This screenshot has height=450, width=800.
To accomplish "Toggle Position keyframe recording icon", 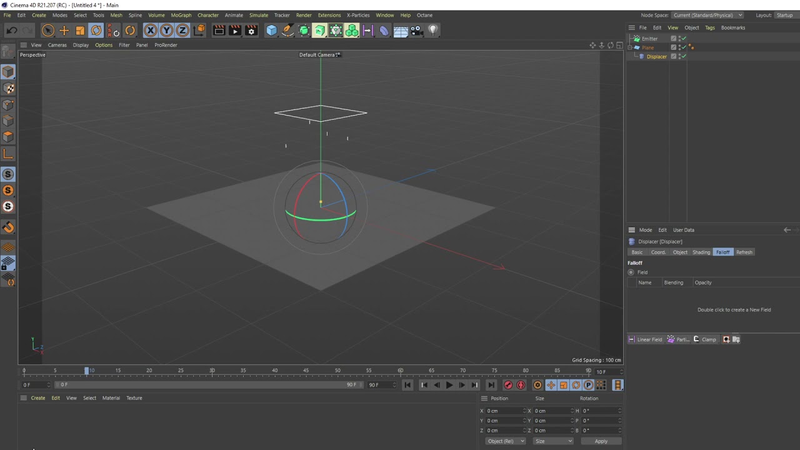I will [551, 385].
